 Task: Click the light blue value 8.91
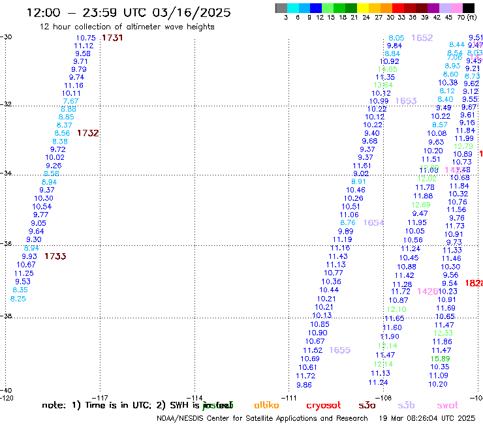coord(358,182)
